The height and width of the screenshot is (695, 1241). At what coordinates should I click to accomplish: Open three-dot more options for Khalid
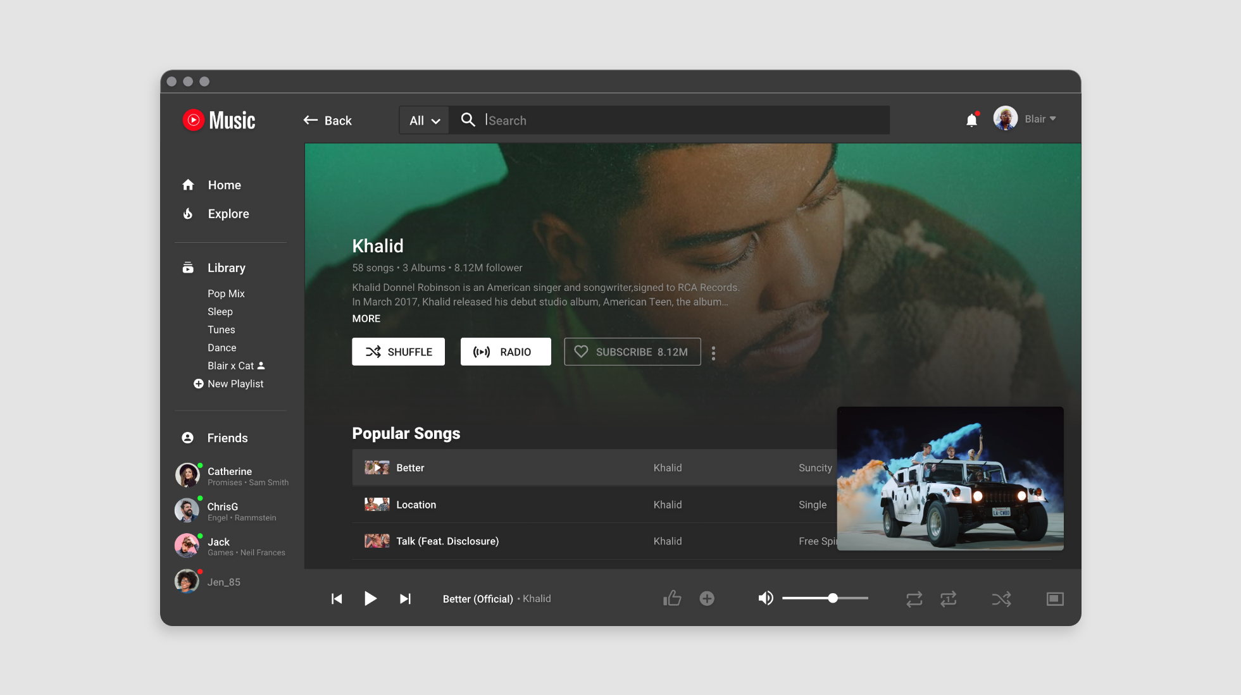(x=713, y=353)
